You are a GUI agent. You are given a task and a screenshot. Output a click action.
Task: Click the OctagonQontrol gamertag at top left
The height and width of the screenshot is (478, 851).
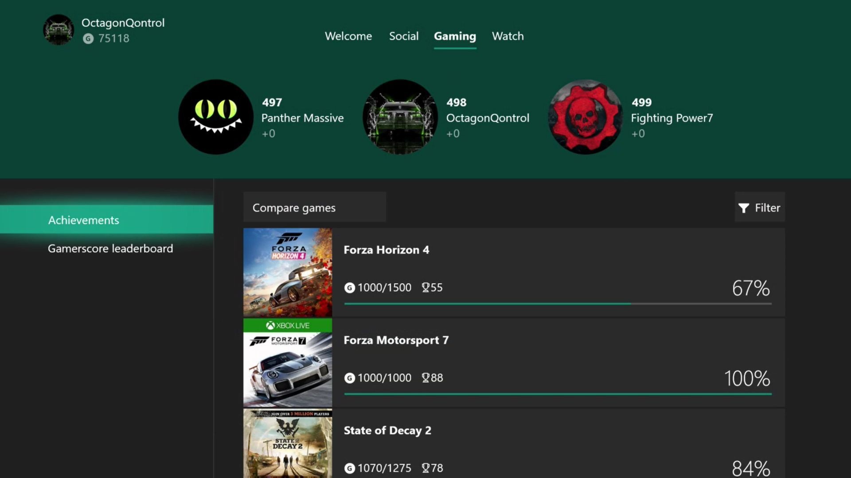[123, 23]
